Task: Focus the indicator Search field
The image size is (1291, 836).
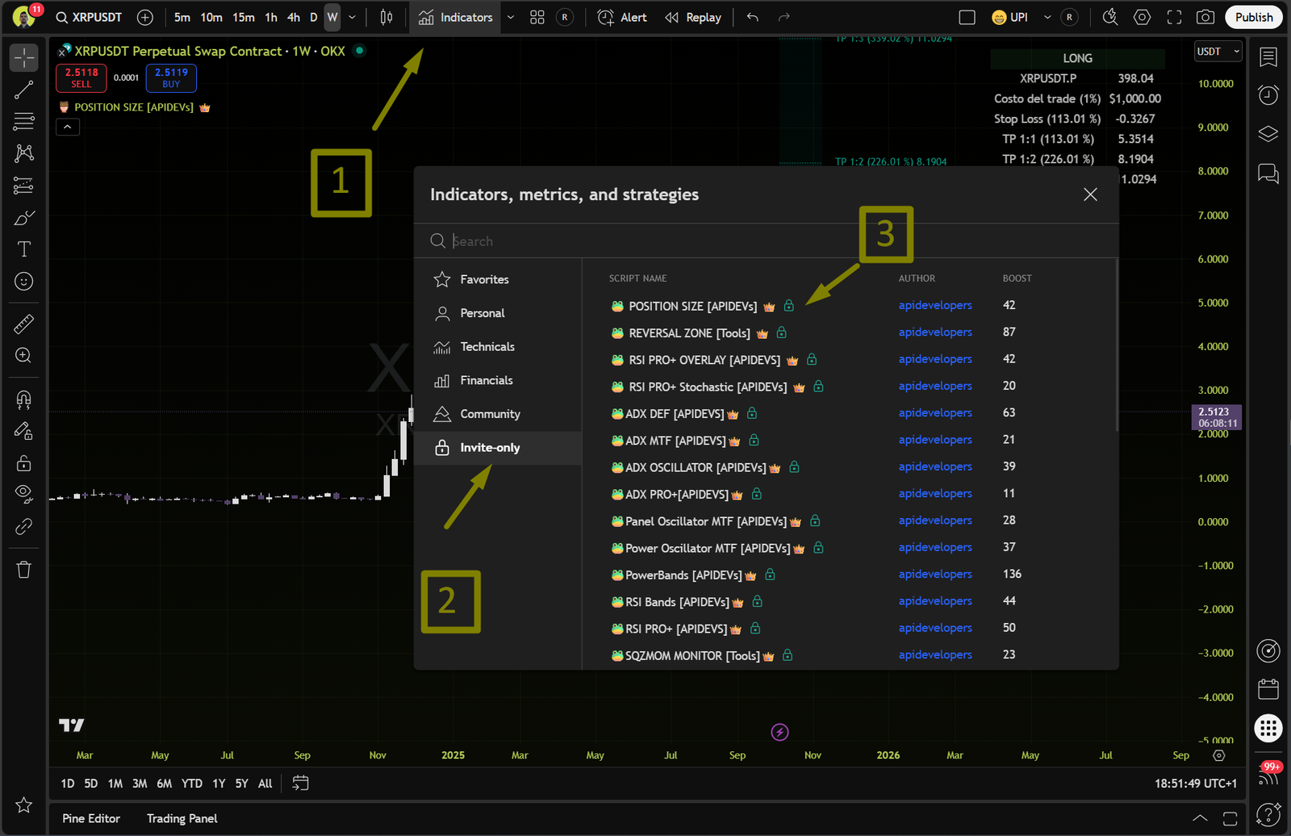Action: (767, 241)
